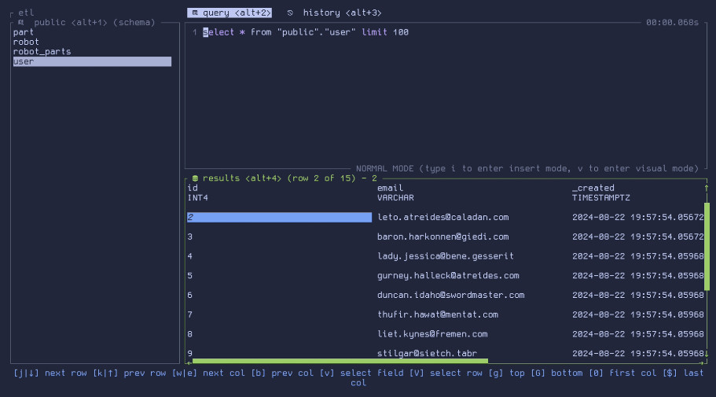
Task: Select the part table
Action: click(x=92, y=32)
